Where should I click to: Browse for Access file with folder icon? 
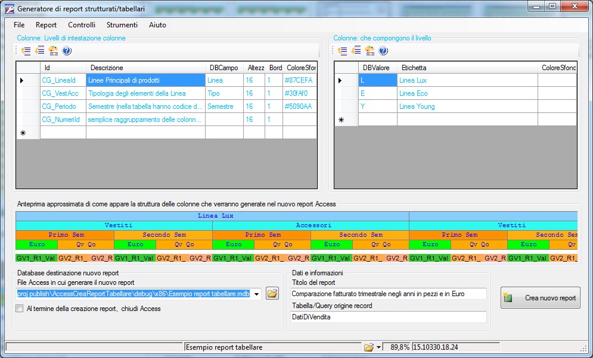click(x=272, y=294)
